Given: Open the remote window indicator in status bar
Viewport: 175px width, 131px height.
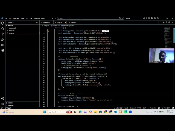Looking at the screenshot, I should 2,108.
